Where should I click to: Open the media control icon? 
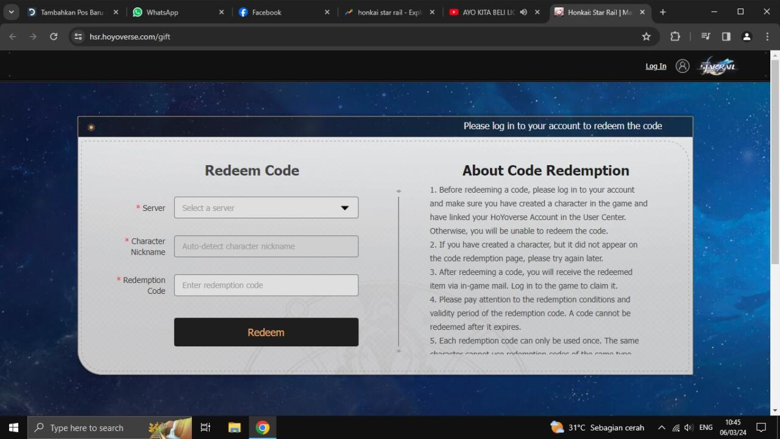706,37
